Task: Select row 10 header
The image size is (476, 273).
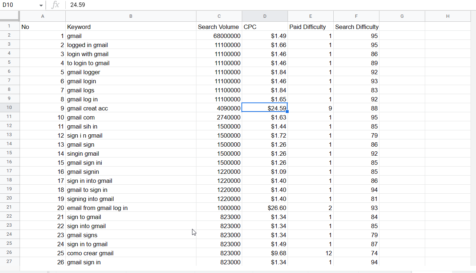Action: (10, 108)
